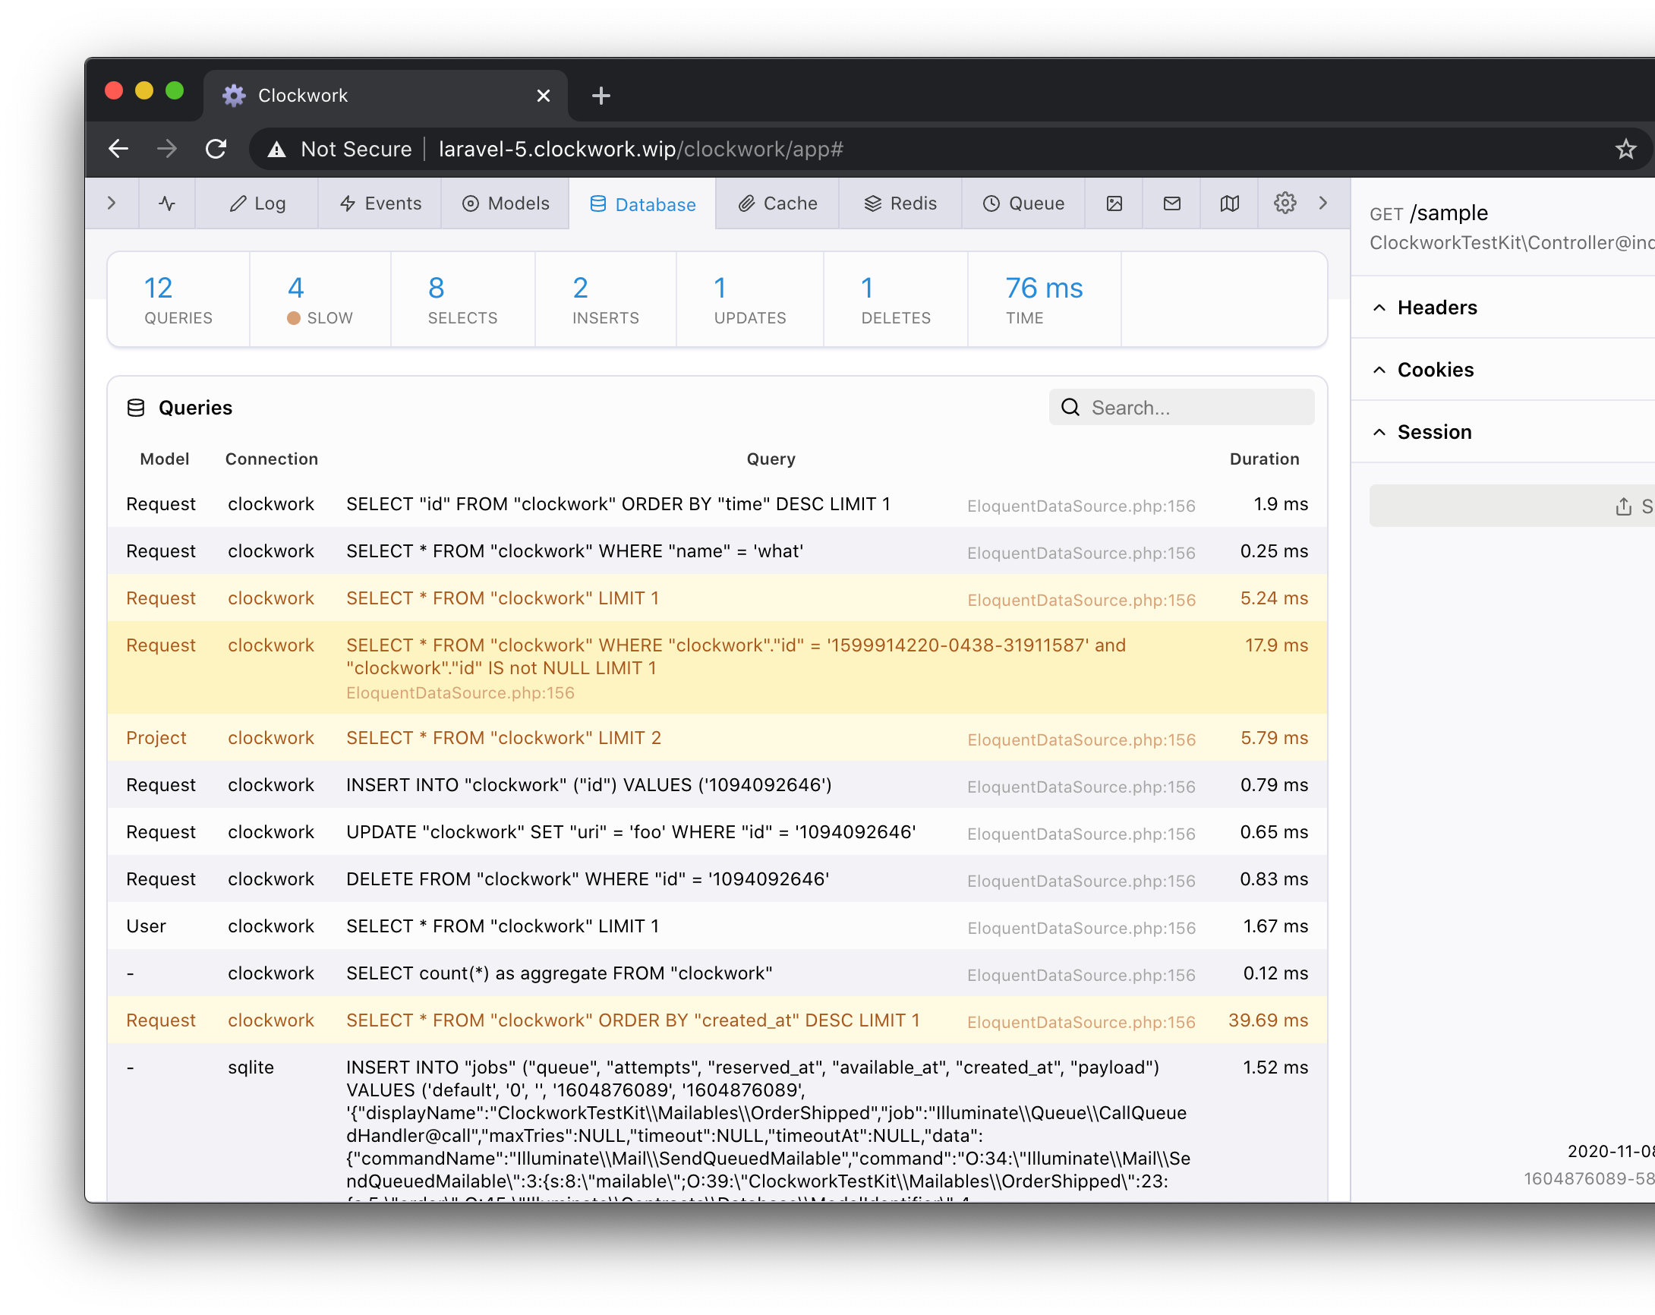Focus the Queries search field
Image resolution: width=1655 pixels, height=1315 pixels.
pyautogui.click(x=1181, y=407)
